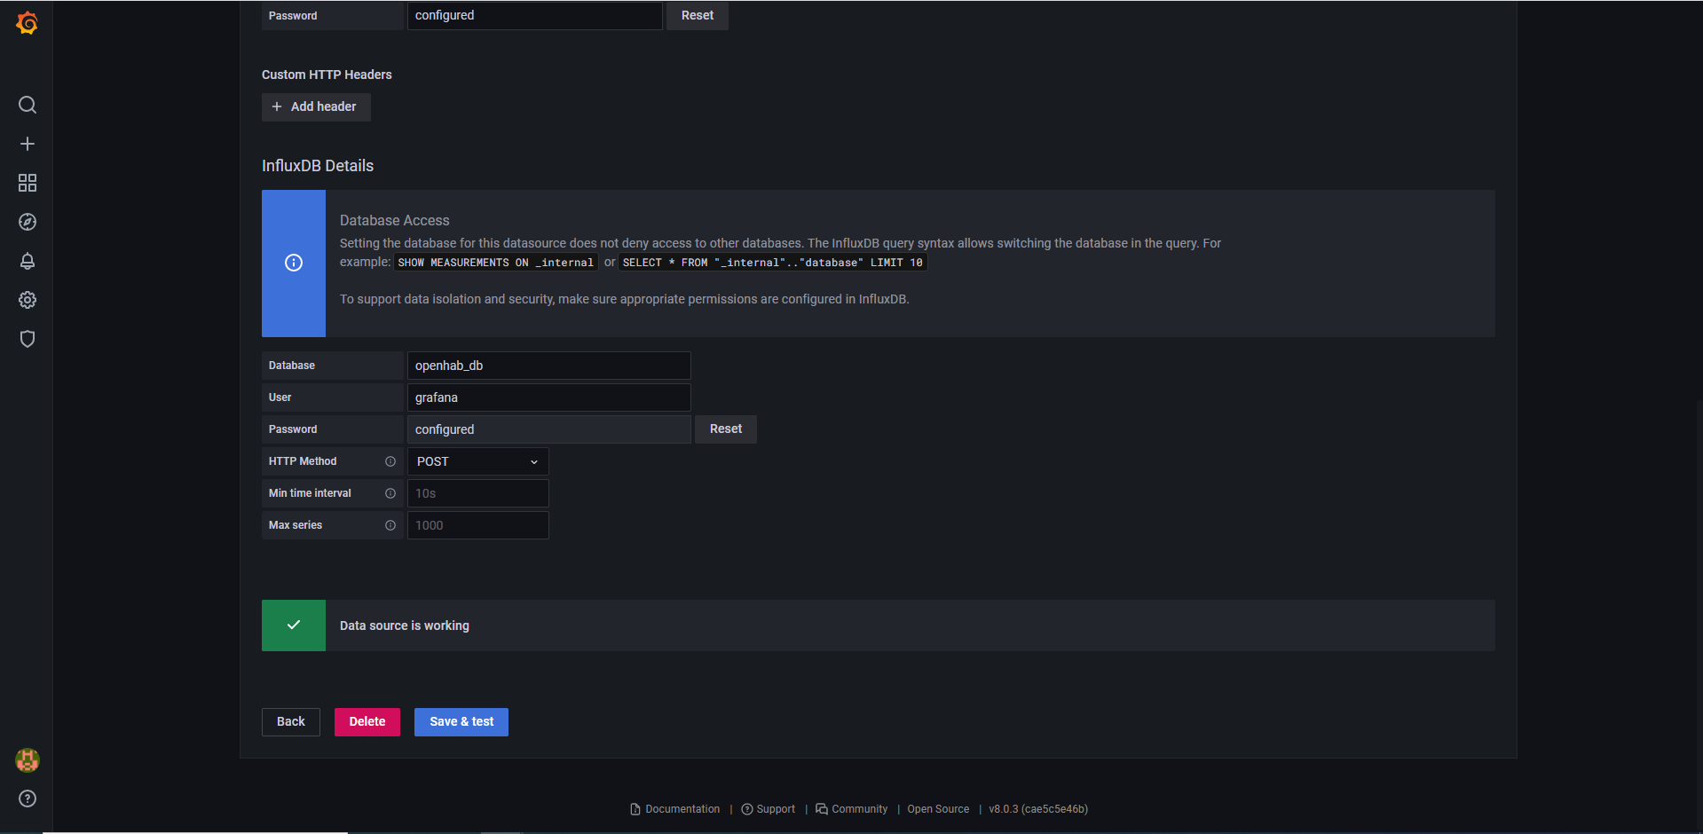
Task: Click Save & test button
Action: click(461, 722)
